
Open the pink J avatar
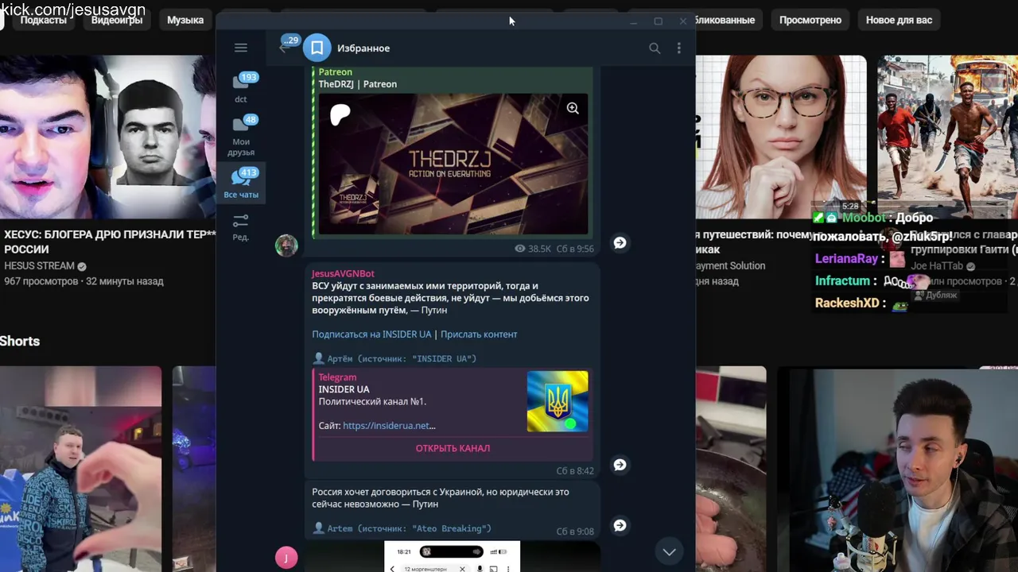click(x=286, y=558)
